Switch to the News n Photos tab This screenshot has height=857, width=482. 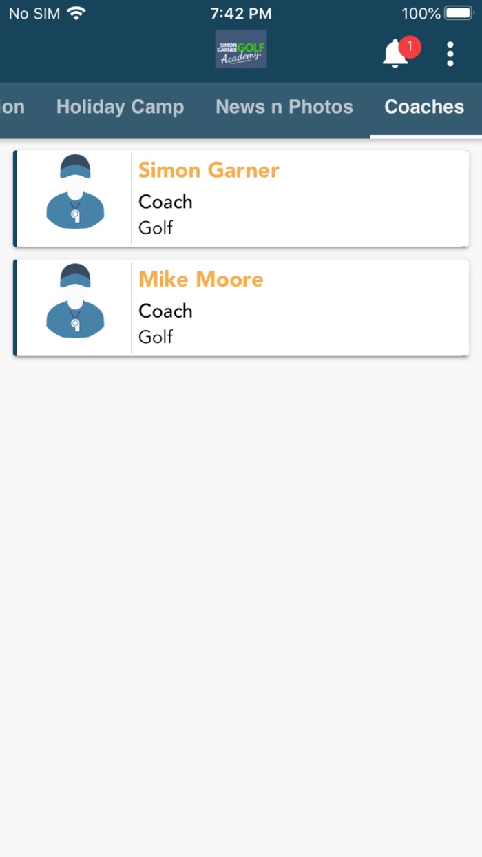coord(284,107)
